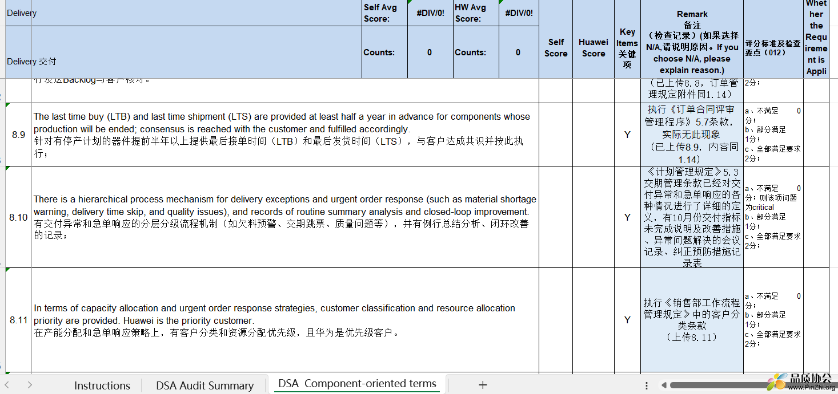The image size is (838, 394).
Task: Go to previous sheet with left arrow
Action: pos(7,385)
